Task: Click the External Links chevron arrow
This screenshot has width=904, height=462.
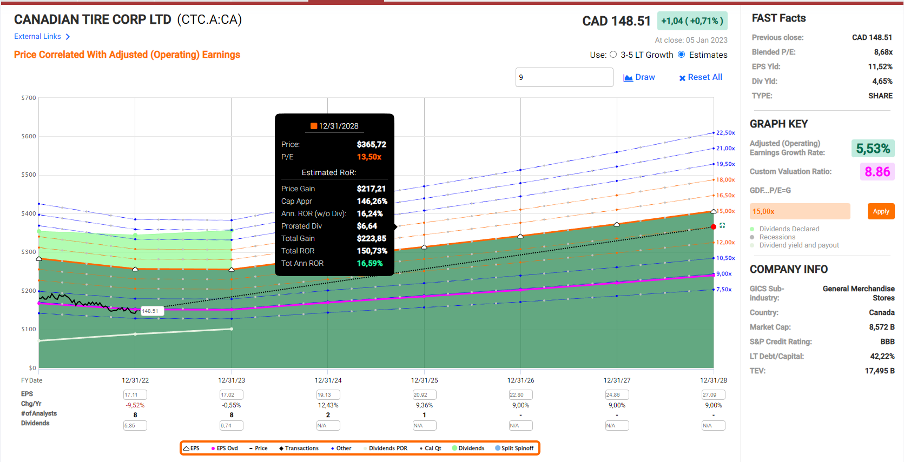Action: tap(68, 37)
